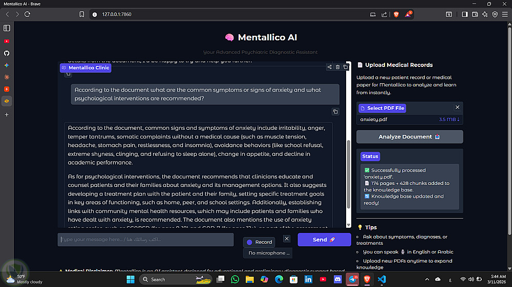Open Microsoft Edge from the taskbar

tap(279, 279)
